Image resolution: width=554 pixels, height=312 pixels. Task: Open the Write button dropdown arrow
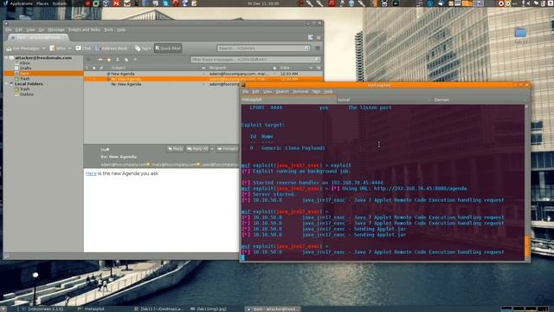[x=69, y=49]
